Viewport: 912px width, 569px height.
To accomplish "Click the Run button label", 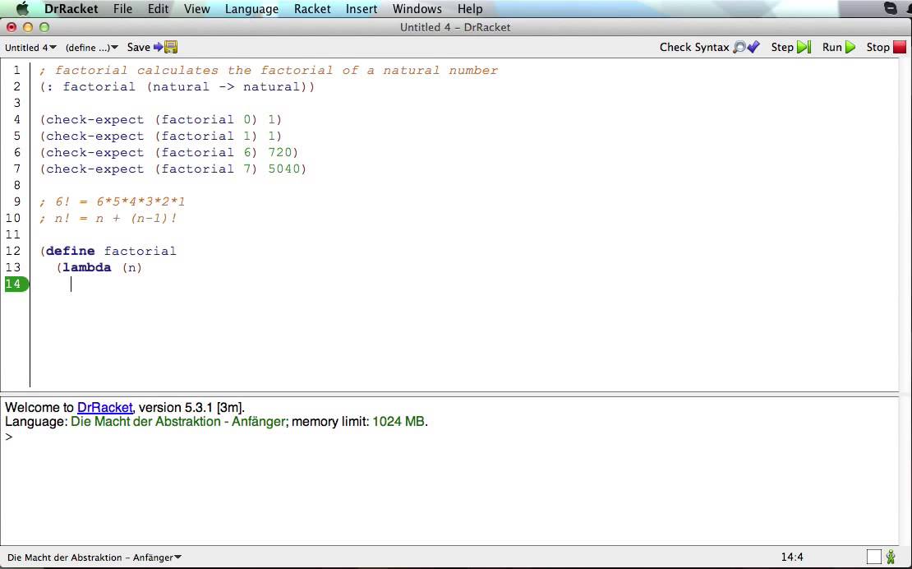I will coord(831,47).
